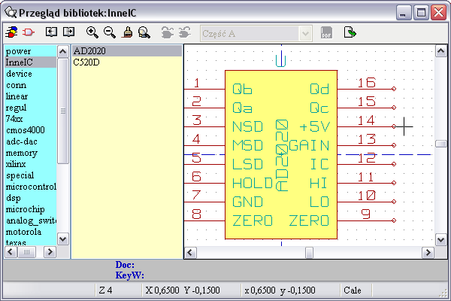
Task: Click the 'GAIN' pin label
Action: click(309, 145)
